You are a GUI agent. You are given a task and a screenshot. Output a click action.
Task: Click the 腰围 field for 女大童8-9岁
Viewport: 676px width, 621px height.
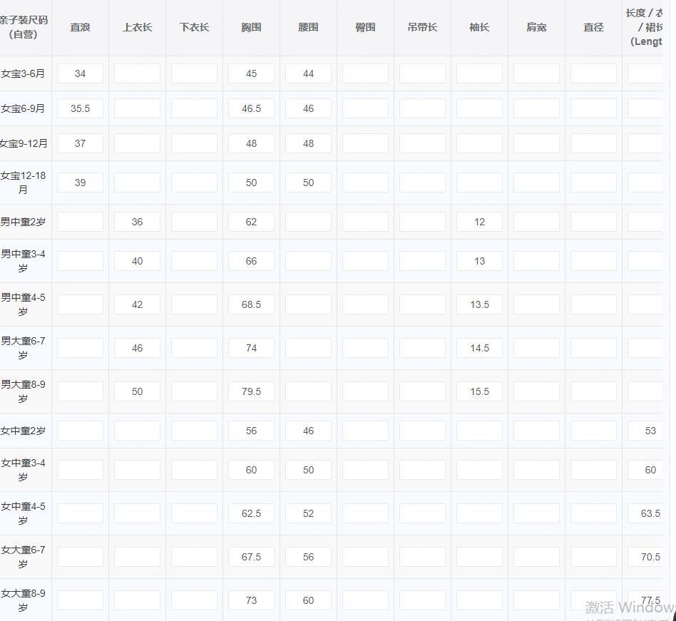[308, 601]
